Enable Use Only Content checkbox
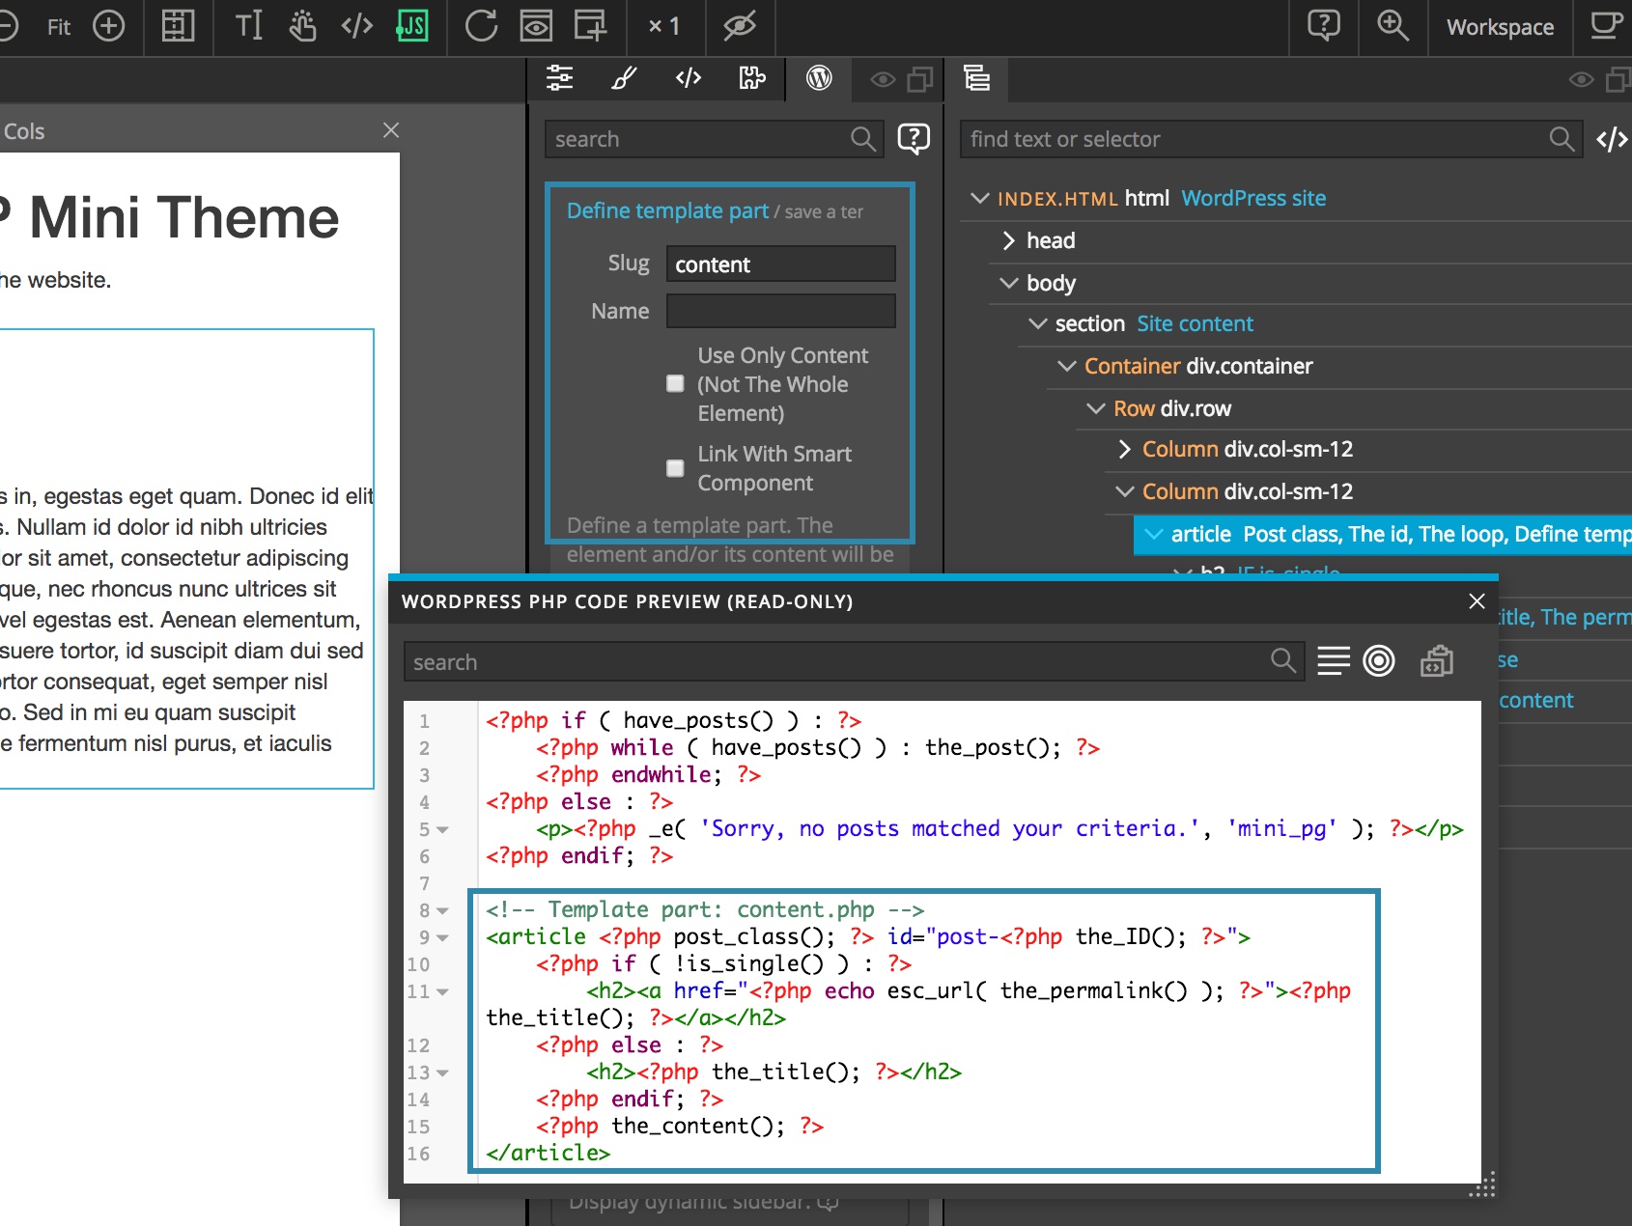Viewport: 1632px width, 1226px height. [x=675, y=383]
